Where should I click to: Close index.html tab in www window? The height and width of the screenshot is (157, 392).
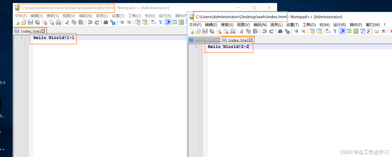pos(43,31)
